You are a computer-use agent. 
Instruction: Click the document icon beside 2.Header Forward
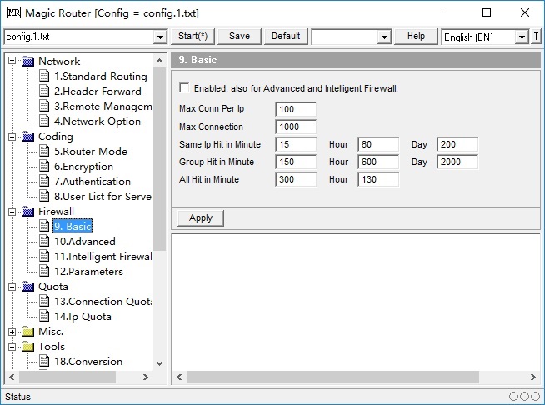click(x=44, y=91)
